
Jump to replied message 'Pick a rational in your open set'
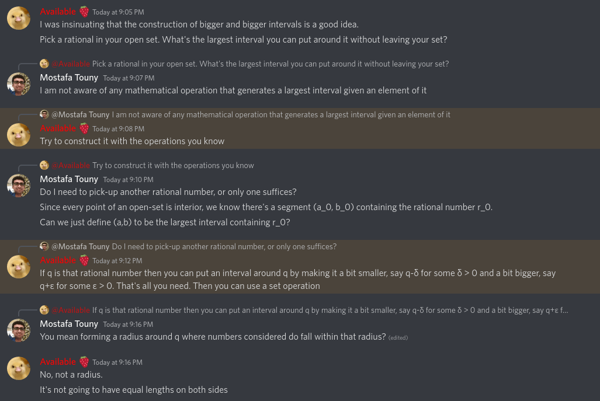(x=270, y=64)
